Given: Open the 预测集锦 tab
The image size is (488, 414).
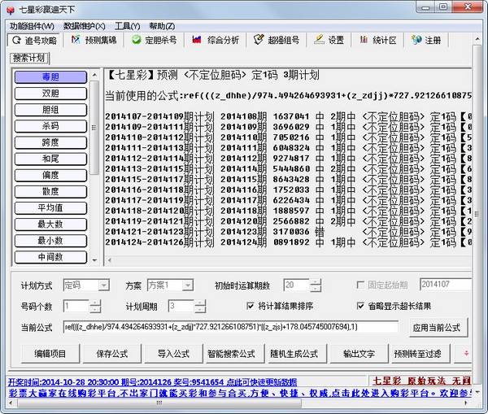Looking at the screenshot, I should 94,41.
